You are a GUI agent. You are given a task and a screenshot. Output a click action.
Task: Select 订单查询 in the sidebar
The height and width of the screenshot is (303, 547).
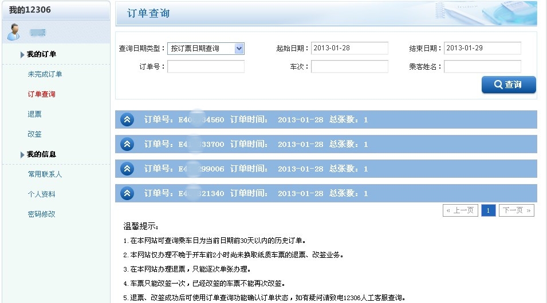click(x=41, y=94)
